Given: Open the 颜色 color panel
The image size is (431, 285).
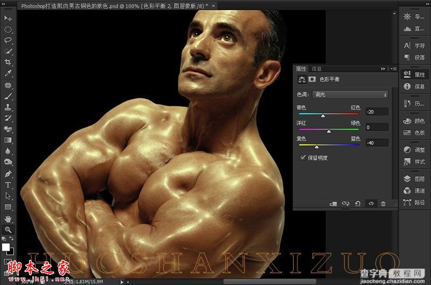Looking at the screenshot, I should tap(414, 120).
